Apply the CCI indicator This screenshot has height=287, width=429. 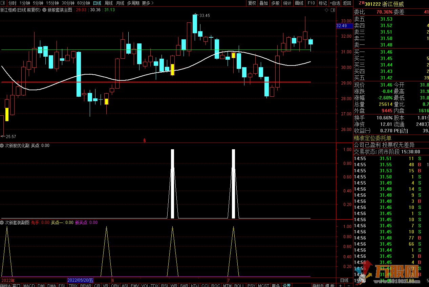(x=205, y=285)
